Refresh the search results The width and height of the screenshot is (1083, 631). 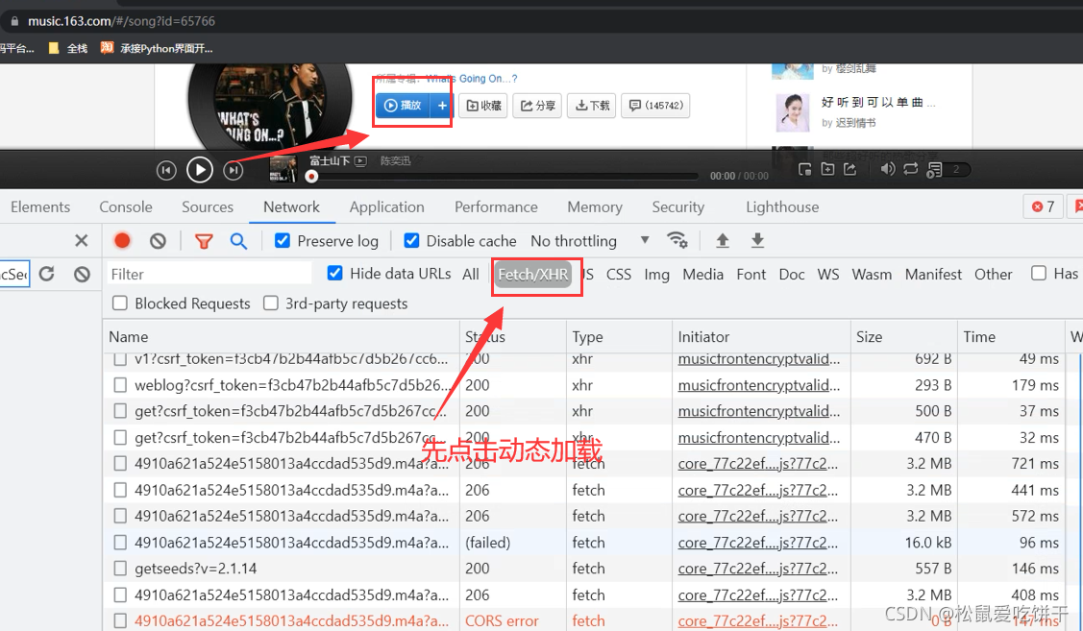(46, 274)
